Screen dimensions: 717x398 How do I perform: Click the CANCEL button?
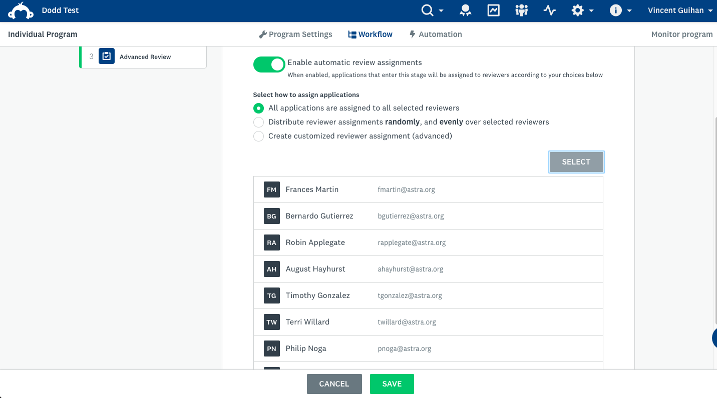[334, 384]
